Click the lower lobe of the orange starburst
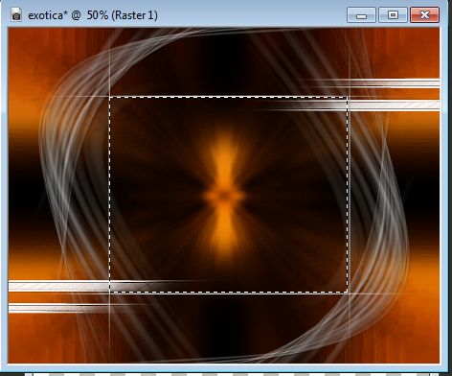This screenshot has width=452, height=376. (x=224, y=230)
